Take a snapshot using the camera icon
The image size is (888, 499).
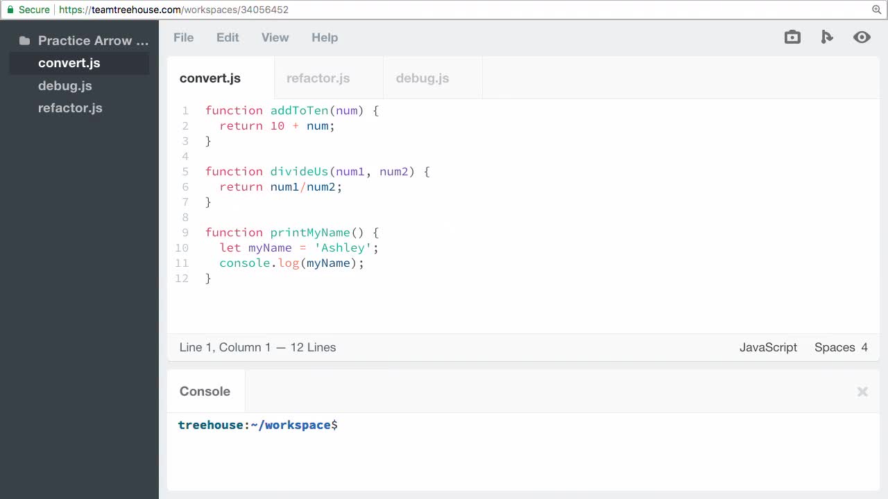tap(792, 37)
